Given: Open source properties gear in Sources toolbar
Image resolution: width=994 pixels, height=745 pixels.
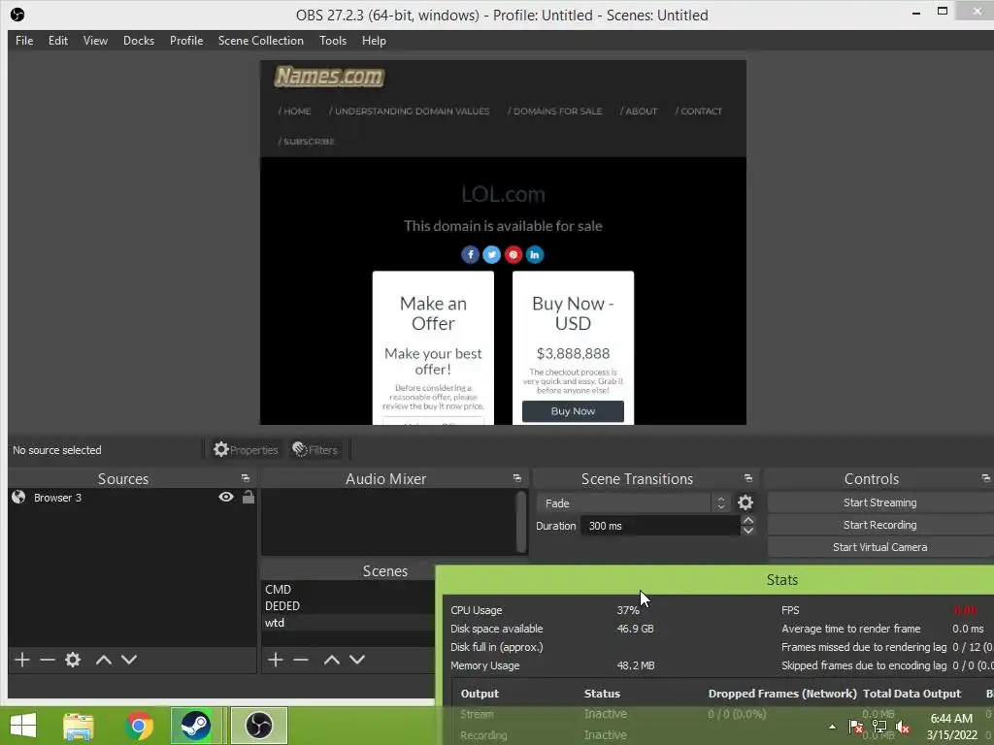Looking at the screenshot, I should pyautogui.click(x=73, y=660).
